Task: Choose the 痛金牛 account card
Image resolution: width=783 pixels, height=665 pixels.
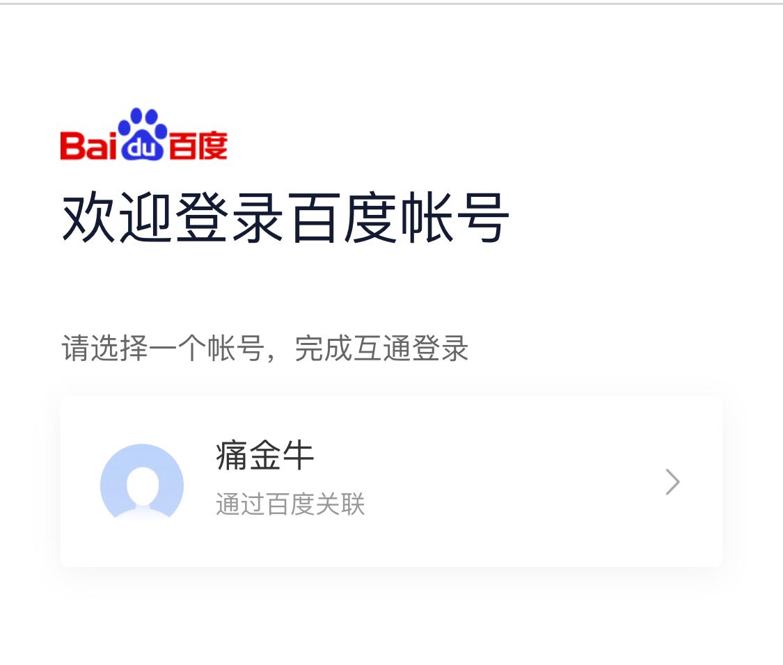Action: click(x=391, y=481)
